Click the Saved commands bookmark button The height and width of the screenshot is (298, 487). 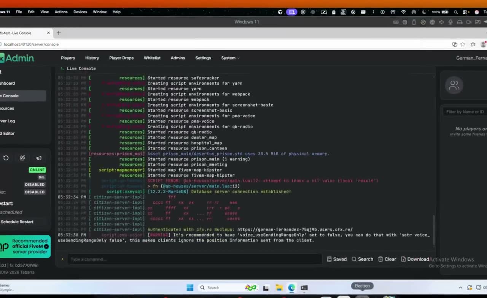point(337,259)
